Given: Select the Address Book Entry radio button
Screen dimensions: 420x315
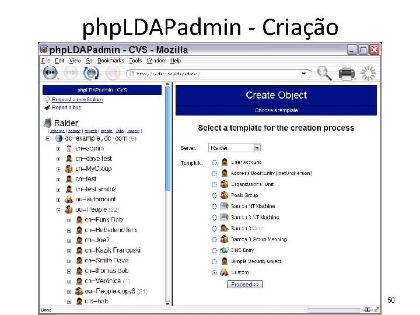Looking at the screenshot, I should pyautogui.click(x=214, y=174).
